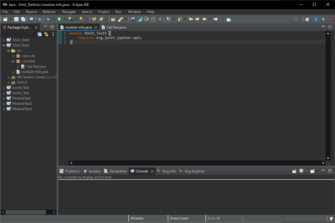Open the Debug button dropdown arrow
The height and width of the screenshot is (223, 335).
(x=53, y=19)
